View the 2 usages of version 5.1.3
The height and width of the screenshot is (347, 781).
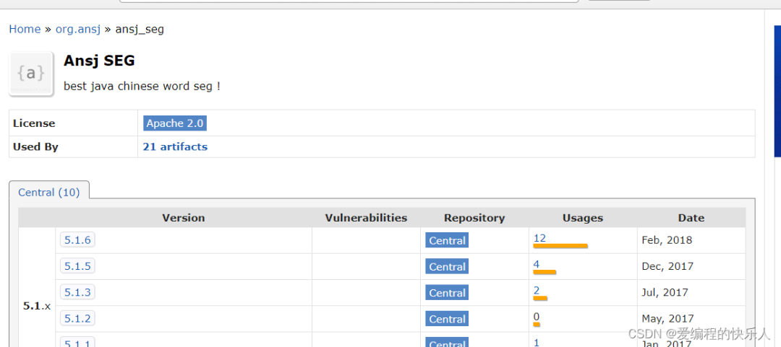pyautogui.click(x=537, y=290)
